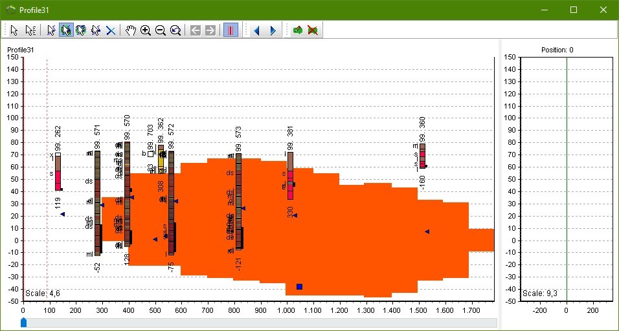Click the grayed-out back arrow button

pos(195,30)
